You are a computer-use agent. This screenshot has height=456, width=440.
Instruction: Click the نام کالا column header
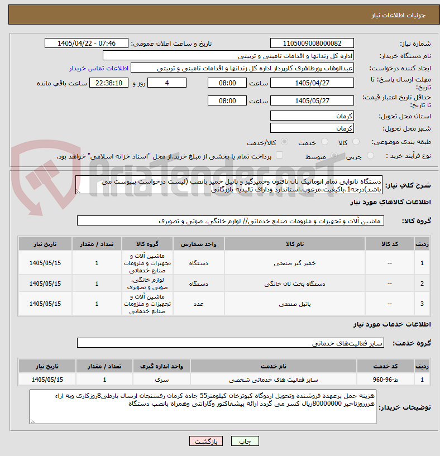pyautogui.click(x=294, y=244)
